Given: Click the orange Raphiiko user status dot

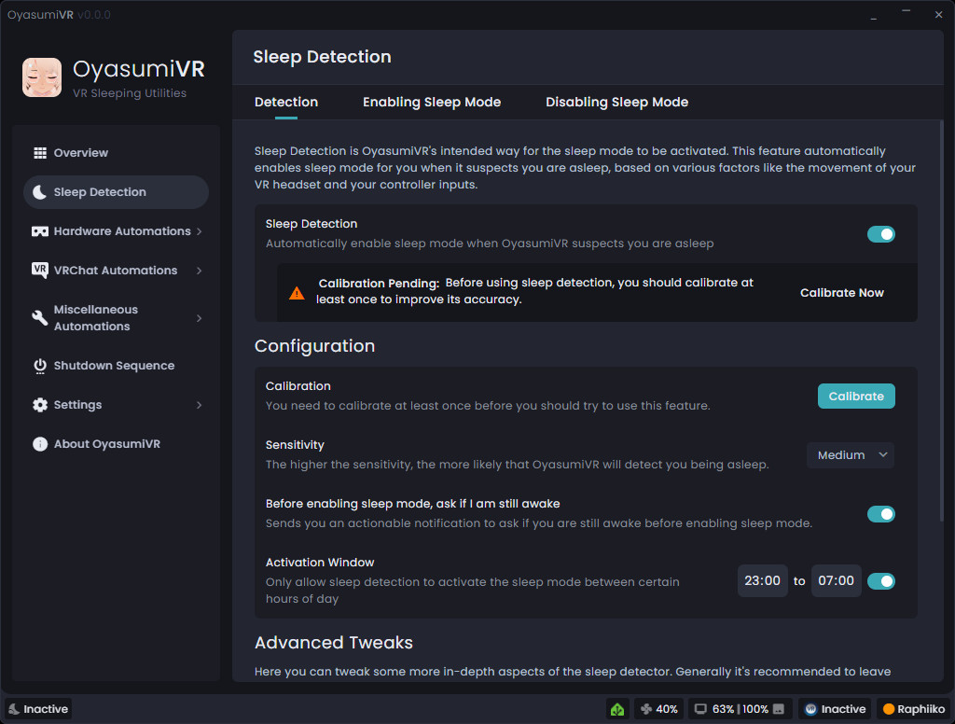Looking at the screenshot, I should [889, 709].
